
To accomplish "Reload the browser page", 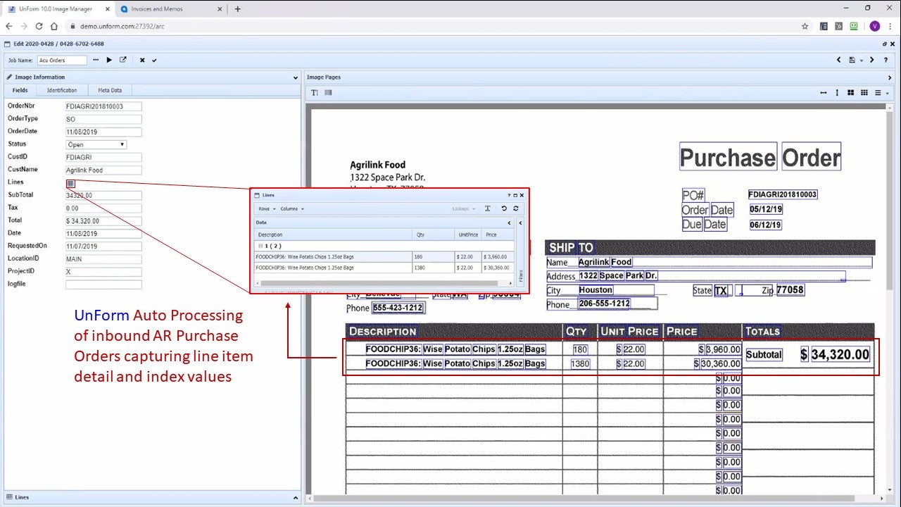I will [39, 26].
